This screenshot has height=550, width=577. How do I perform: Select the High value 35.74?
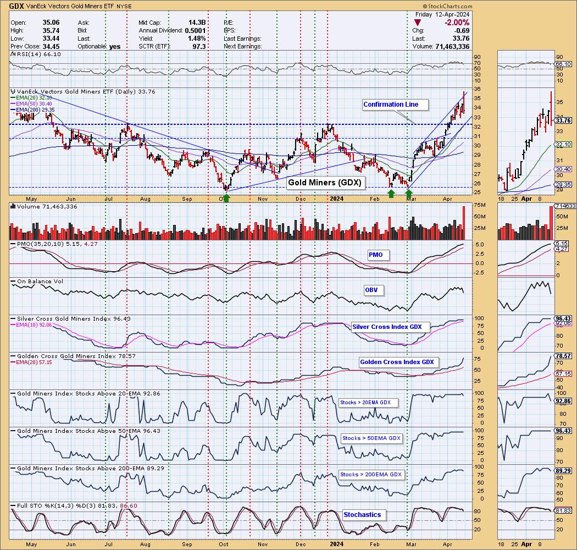51,31
